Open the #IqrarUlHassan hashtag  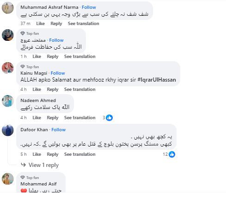coord(157,80)
